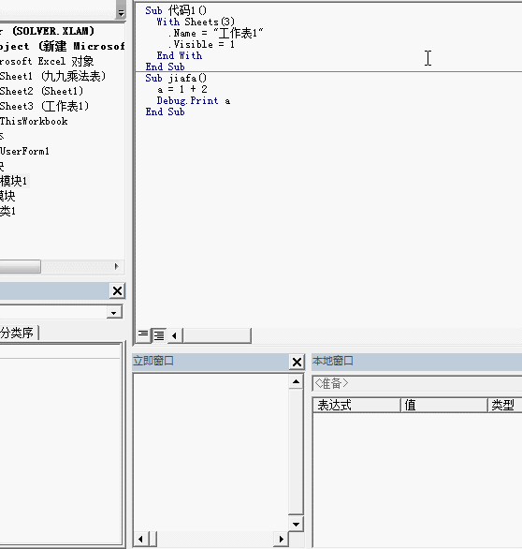Select Sheet3 (工作表1) tree item

click(44, 106)
